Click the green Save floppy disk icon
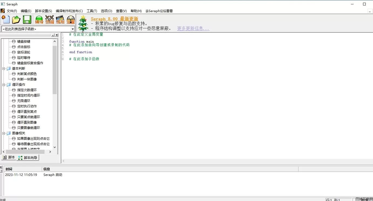373x201 pixels. point(27,20)
